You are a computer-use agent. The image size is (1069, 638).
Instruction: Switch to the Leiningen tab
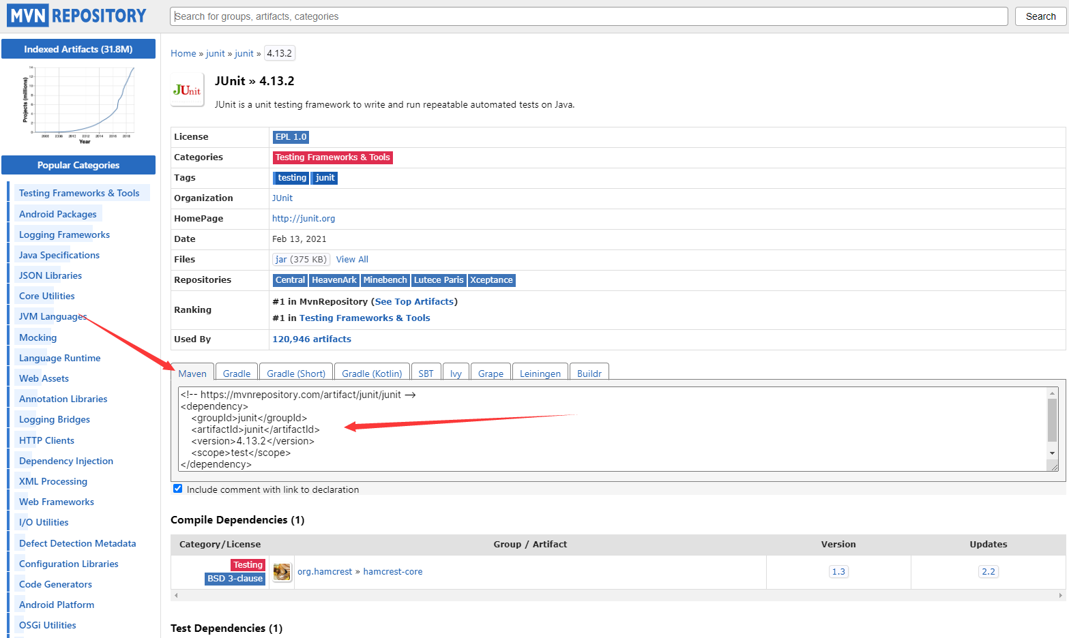[x=540, y=374]
